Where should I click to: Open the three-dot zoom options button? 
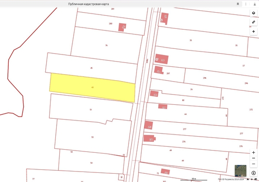pos(253,158)
